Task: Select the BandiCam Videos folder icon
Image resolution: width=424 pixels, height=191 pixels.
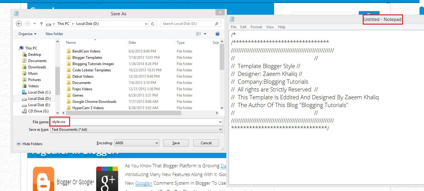Action: 69,51
